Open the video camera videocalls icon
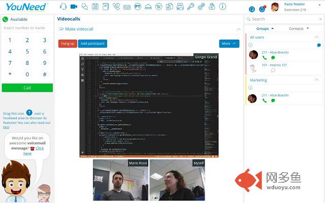The height and width of the screenshot is (203, 325). pos(74,7)
